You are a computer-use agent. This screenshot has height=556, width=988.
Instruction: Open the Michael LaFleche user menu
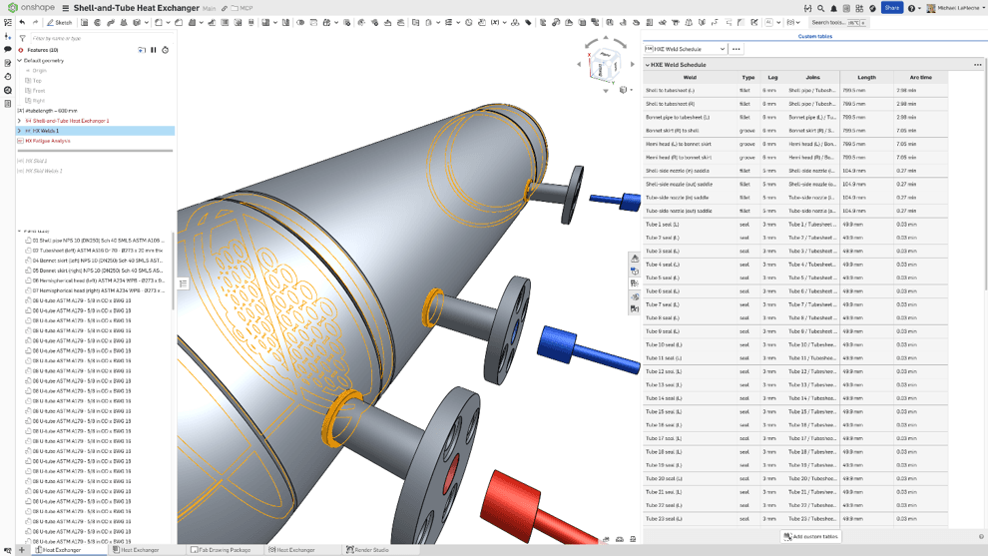click(956, 8)
